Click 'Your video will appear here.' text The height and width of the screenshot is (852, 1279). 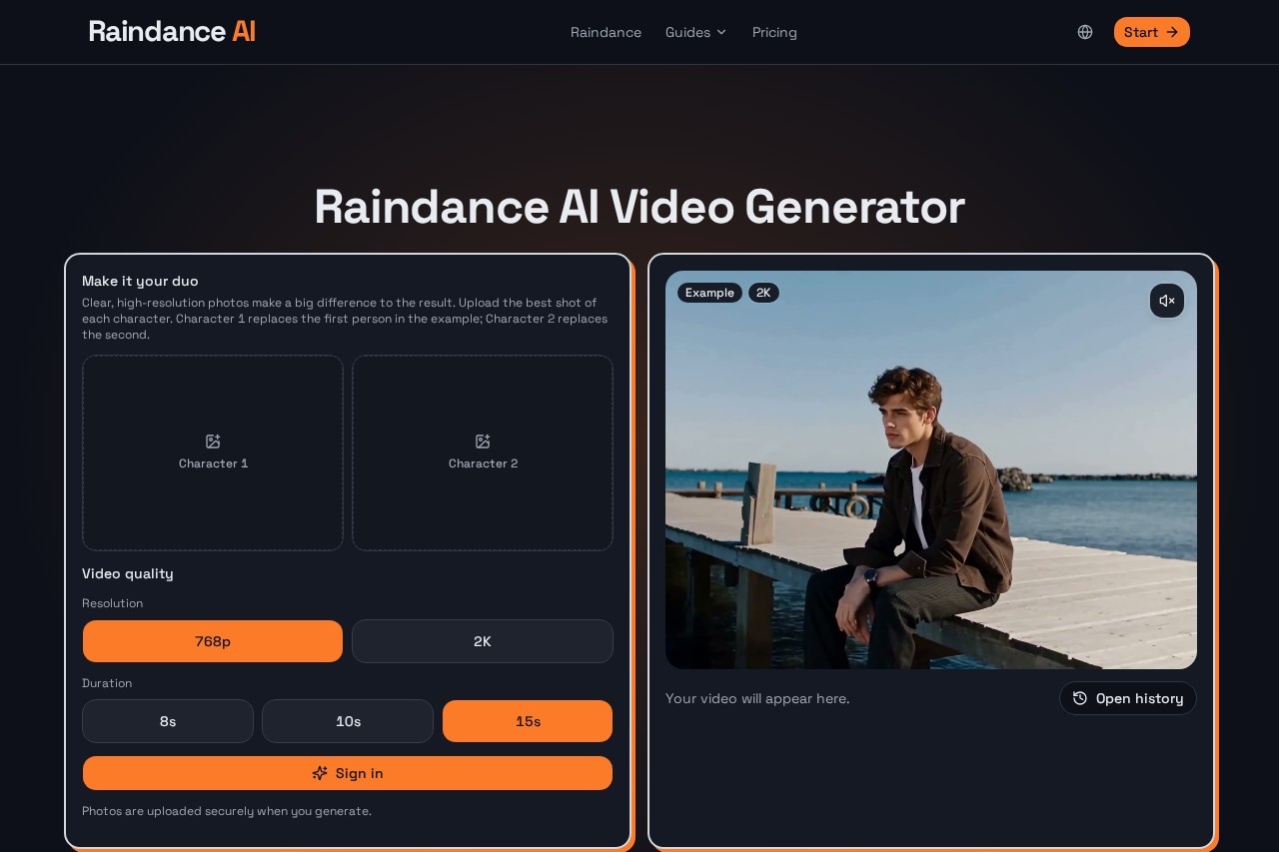[757, 698]
